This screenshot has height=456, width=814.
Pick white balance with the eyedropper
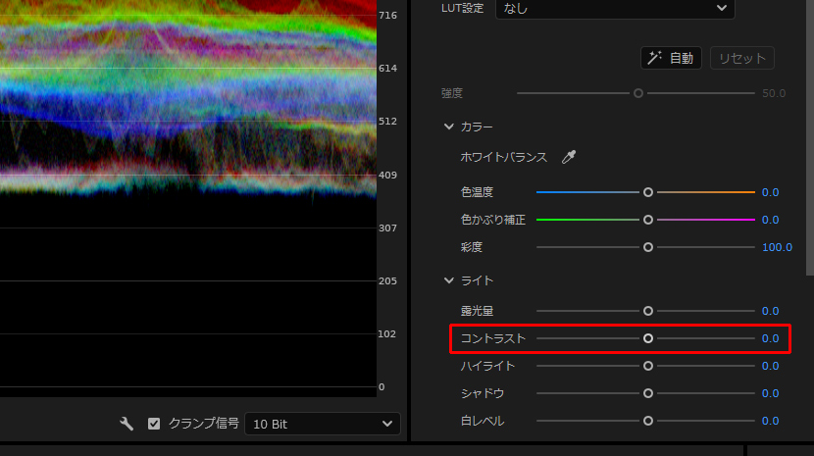point(569,157)
